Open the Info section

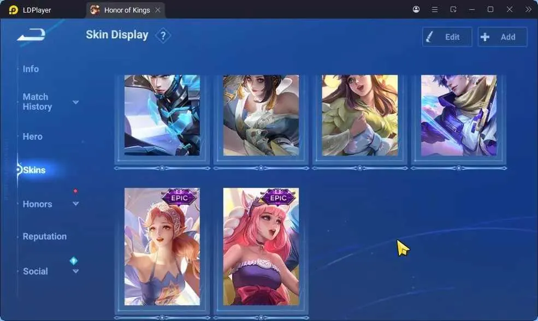31,69
